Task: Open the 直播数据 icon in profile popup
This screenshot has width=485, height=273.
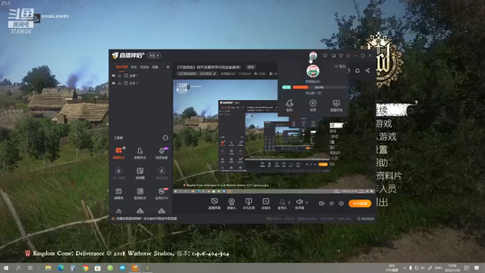Action: tap(336, 105)
